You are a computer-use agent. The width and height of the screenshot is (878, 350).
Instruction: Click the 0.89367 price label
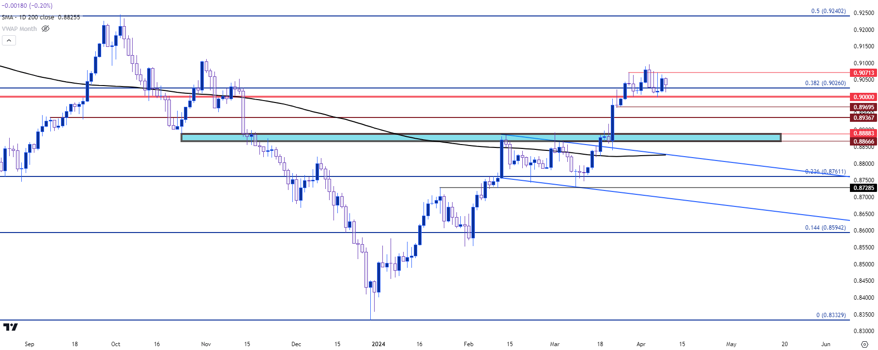click(864, 118)
